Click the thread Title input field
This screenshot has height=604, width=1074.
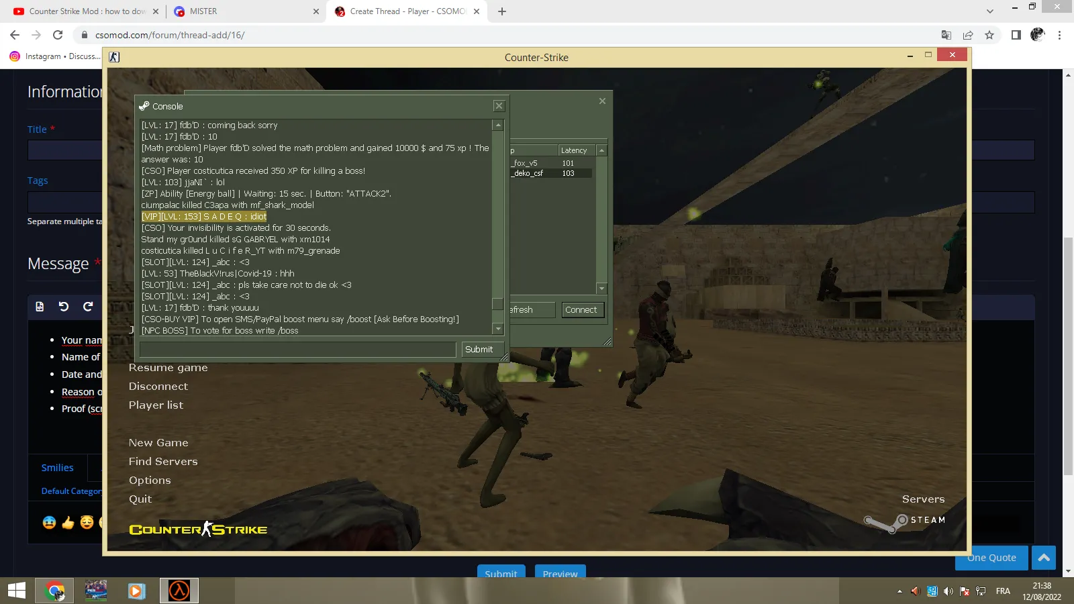coord(65,150)
